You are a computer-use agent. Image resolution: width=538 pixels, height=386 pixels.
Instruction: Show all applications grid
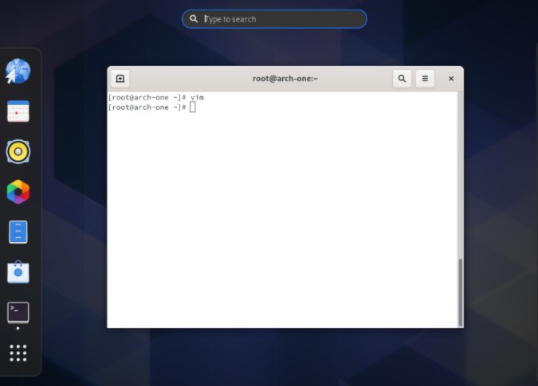click(18, 353)
